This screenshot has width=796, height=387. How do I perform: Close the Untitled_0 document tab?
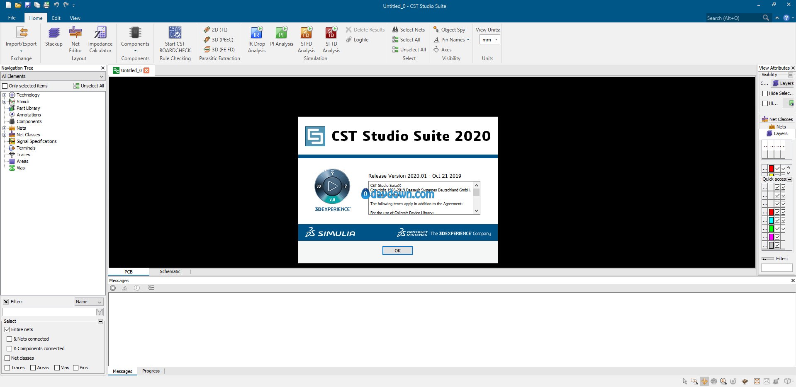tap(146, 70)
